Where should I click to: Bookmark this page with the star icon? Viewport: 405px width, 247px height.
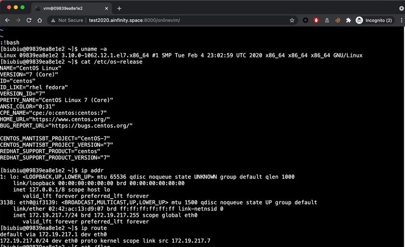coord(292,20)
